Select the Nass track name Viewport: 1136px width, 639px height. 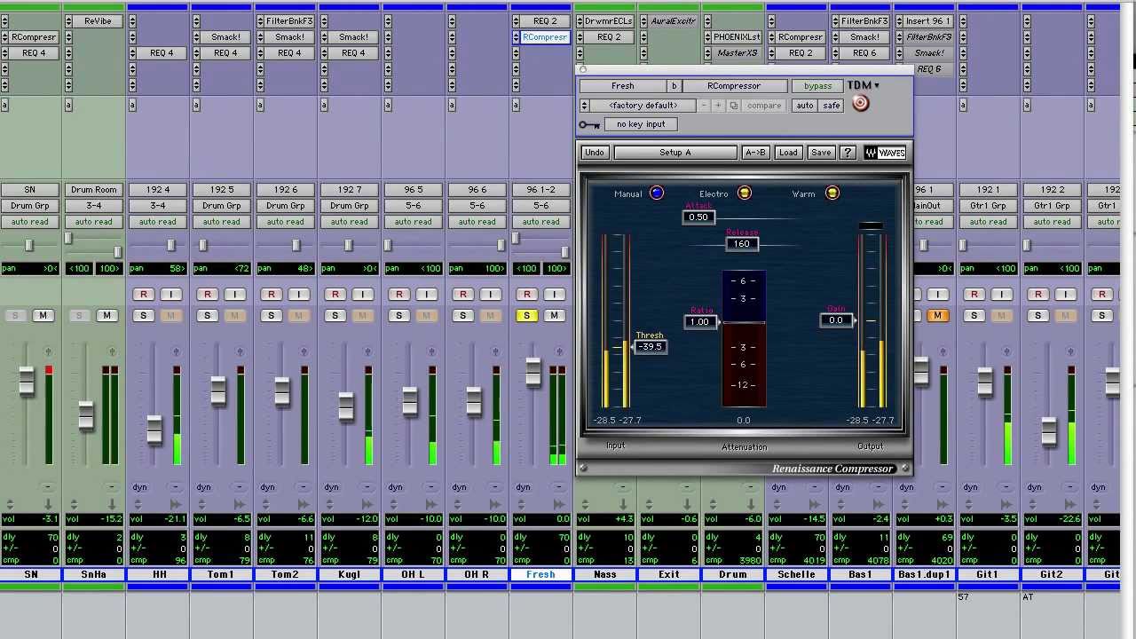coord(604,574)
